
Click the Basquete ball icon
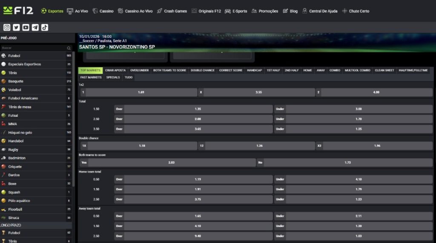click(x=3, y=81)
